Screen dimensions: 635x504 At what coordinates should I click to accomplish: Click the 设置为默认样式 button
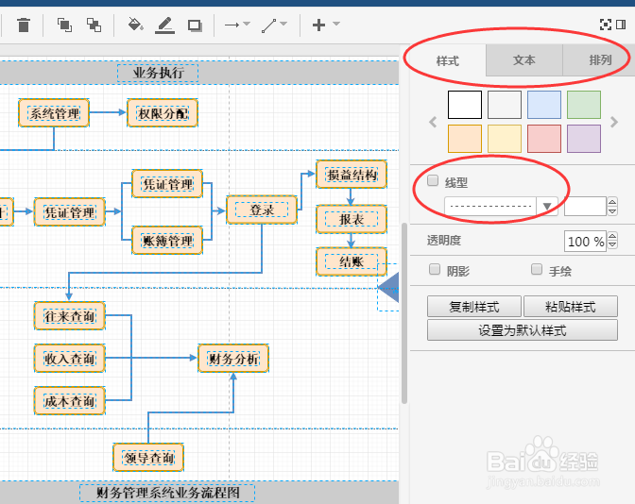coord(523,330)
